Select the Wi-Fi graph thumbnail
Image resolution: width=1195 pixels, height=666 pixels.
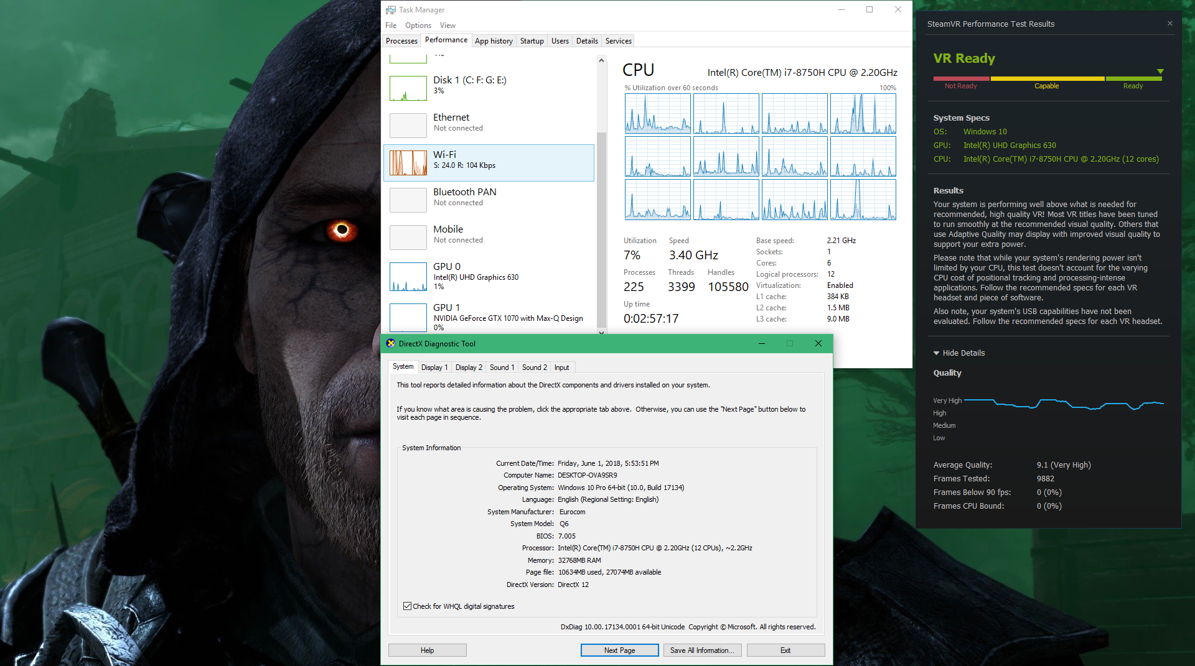tap(408, 163)
